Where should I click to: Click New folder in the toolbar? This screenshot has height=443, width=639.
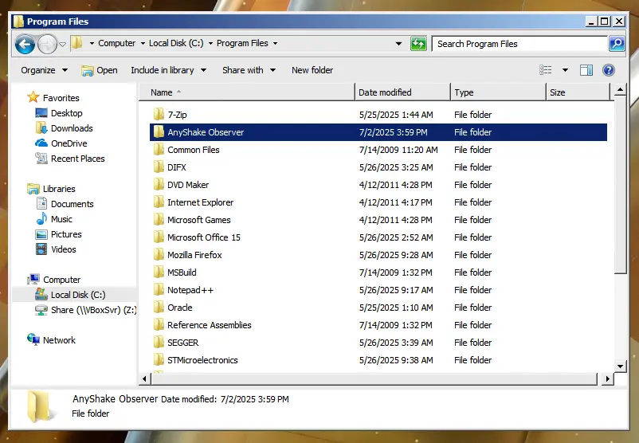coord(312,70)
